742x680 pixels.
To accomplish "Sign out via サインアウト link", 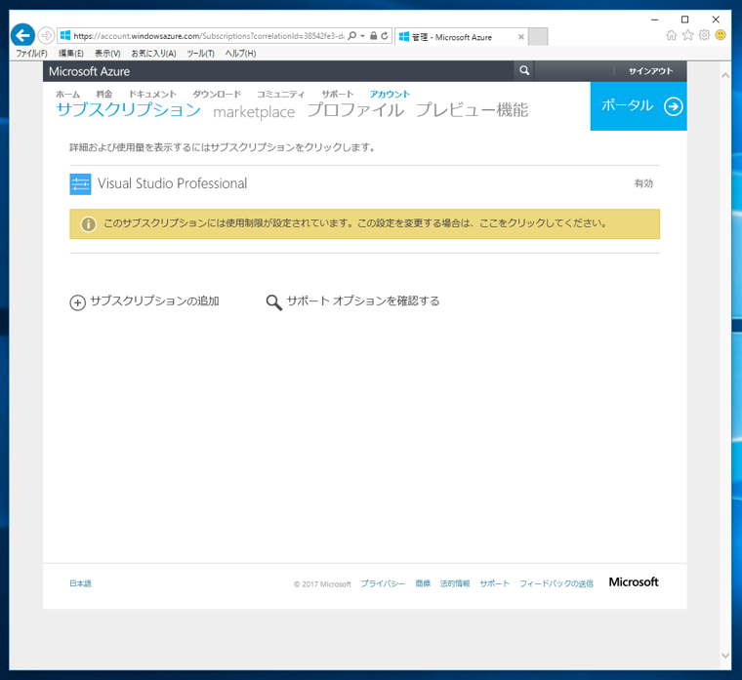I will tap(650, 71).
